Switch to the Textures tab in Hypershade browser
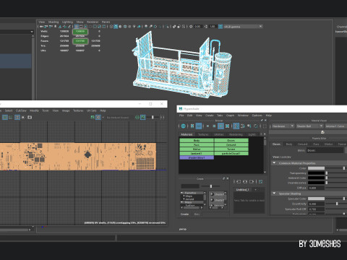The width and height of the screenshot is (347, 260). (x=203, y=134)
